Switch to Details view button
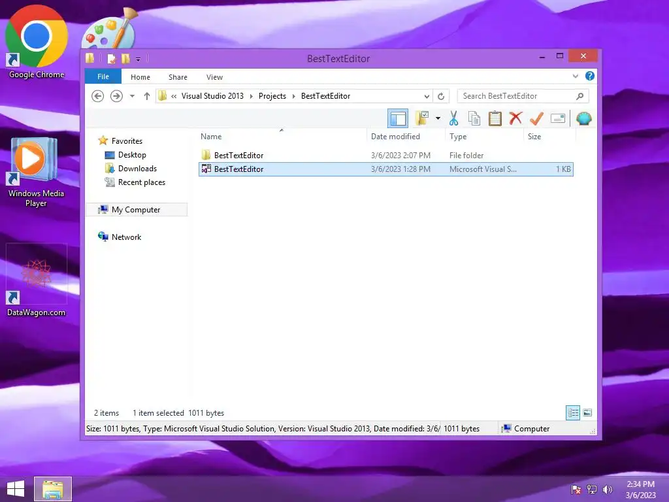Viewport: 669px width, 502px height. coord(573,412)
